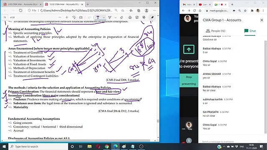Screen dimensions: 267x150
Task: Go to Chrome home page
Action: coord(200,10)
